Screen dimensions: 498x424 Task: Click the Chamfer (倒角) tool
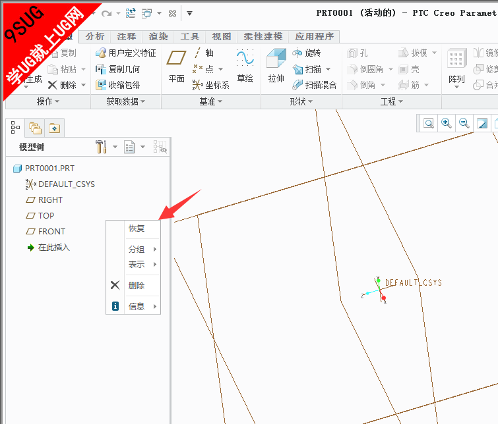(361, 85)
